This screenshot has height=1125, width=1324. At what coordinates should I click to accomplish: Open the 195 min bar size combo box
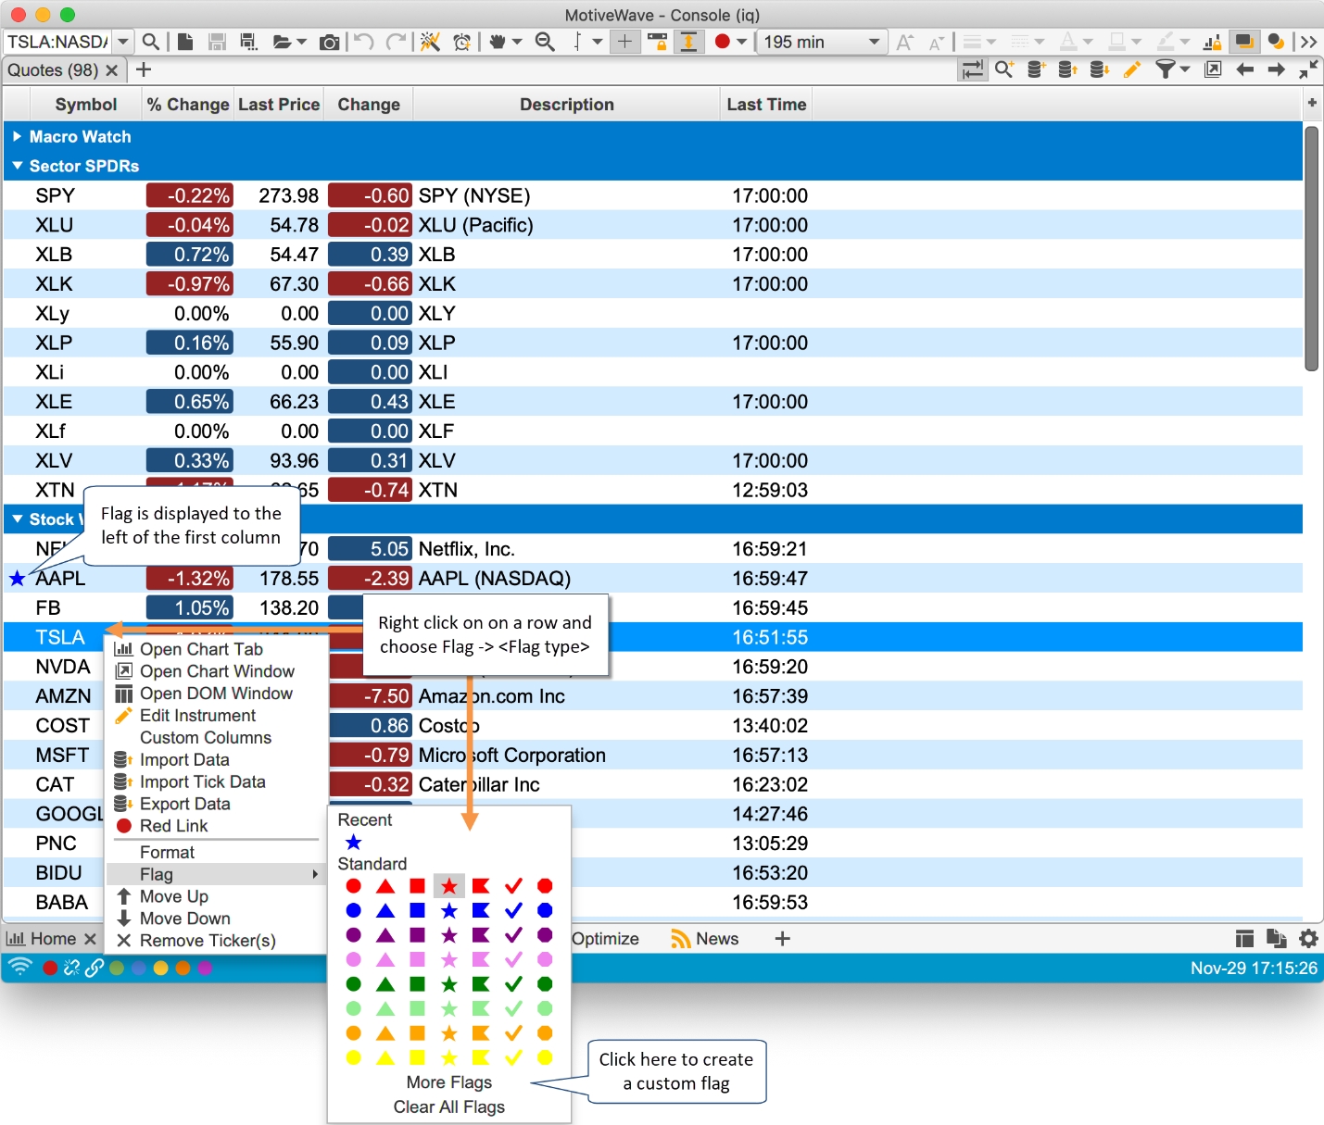[821, 42]
